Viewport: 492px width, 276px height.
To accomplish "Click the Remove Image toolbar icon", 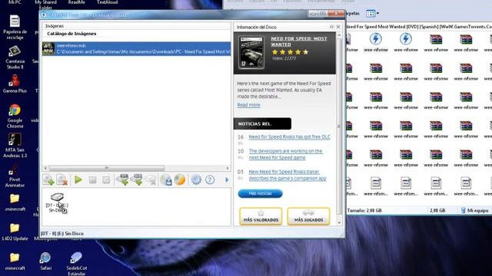I will tap(62, 180).
